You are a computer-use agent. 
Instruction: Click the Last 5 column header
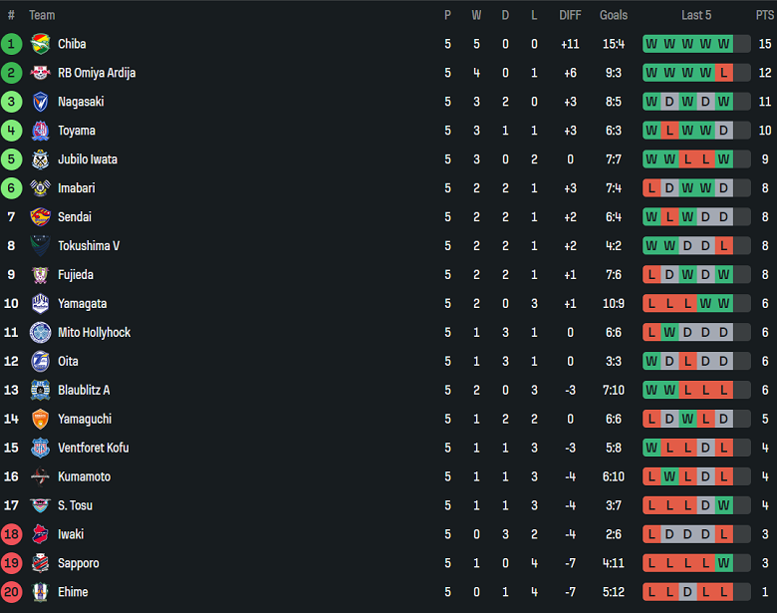point(696,15)
